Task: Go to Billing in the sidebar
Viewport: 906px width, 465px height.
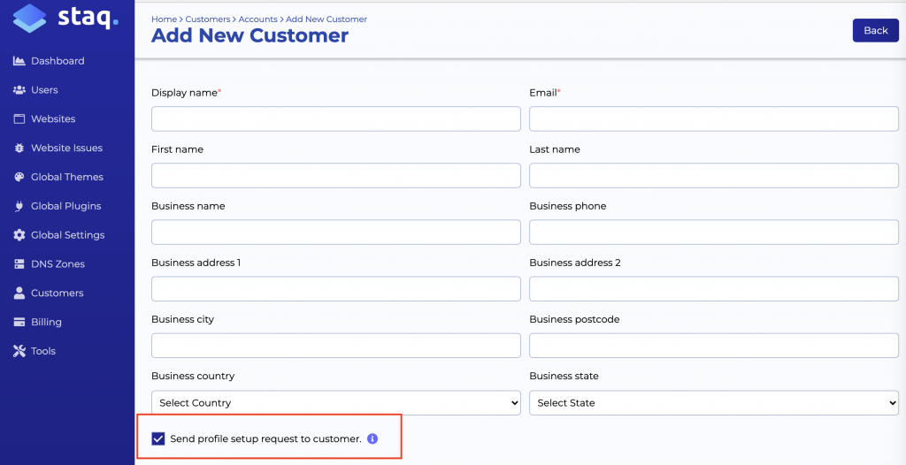Action: (46, 323)
